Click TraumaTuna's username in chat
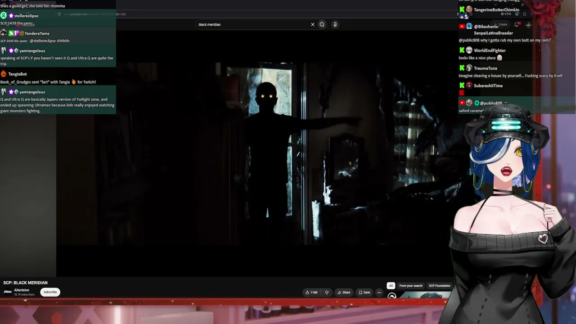The image size is (576, 324). [485, 68]
